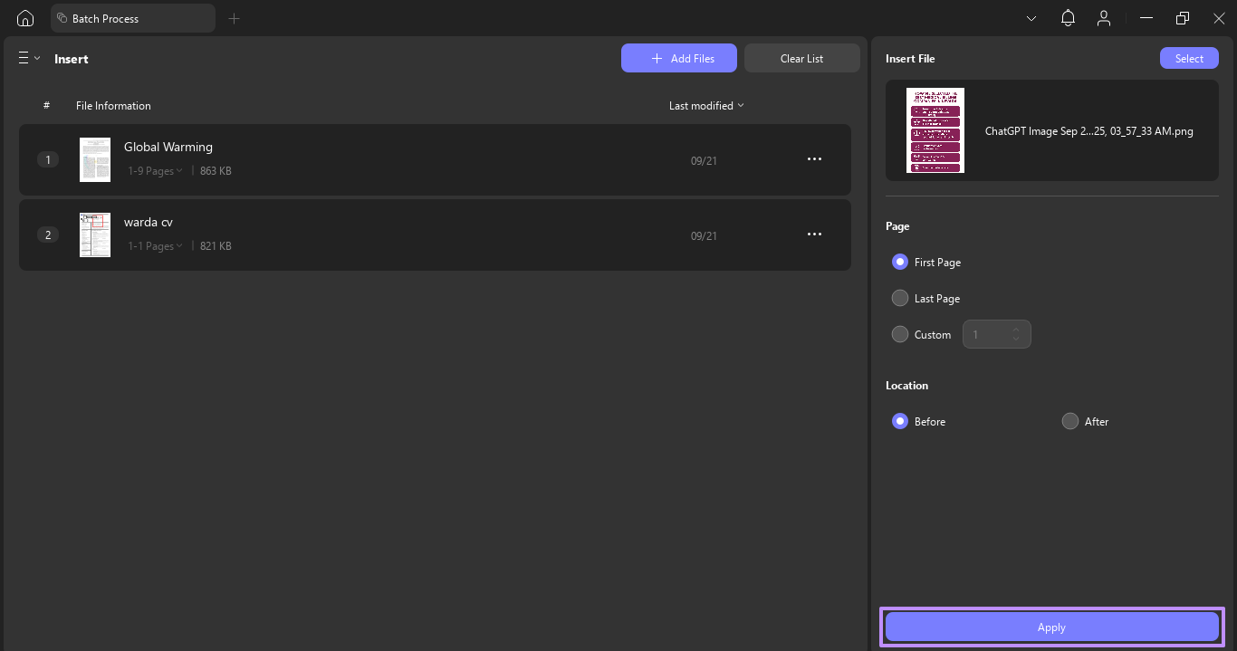Select the First Page radio option
The image size is (1237, 651).
(x=900, y=262)
